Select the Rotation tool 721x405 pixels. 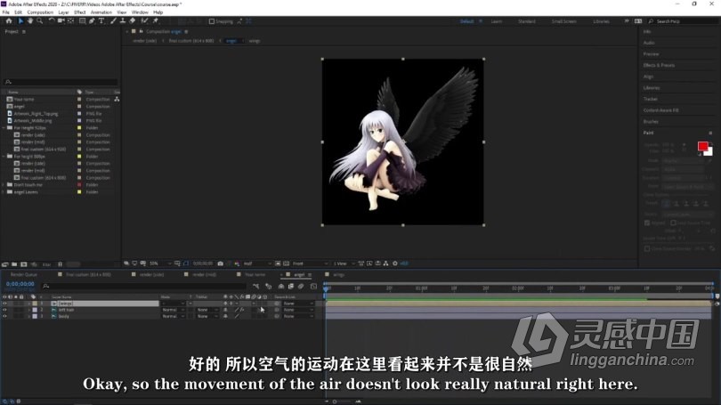52,21
